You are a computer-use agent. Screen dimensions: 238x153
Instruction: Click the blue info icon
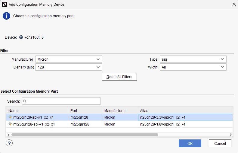tap(6, 16)
